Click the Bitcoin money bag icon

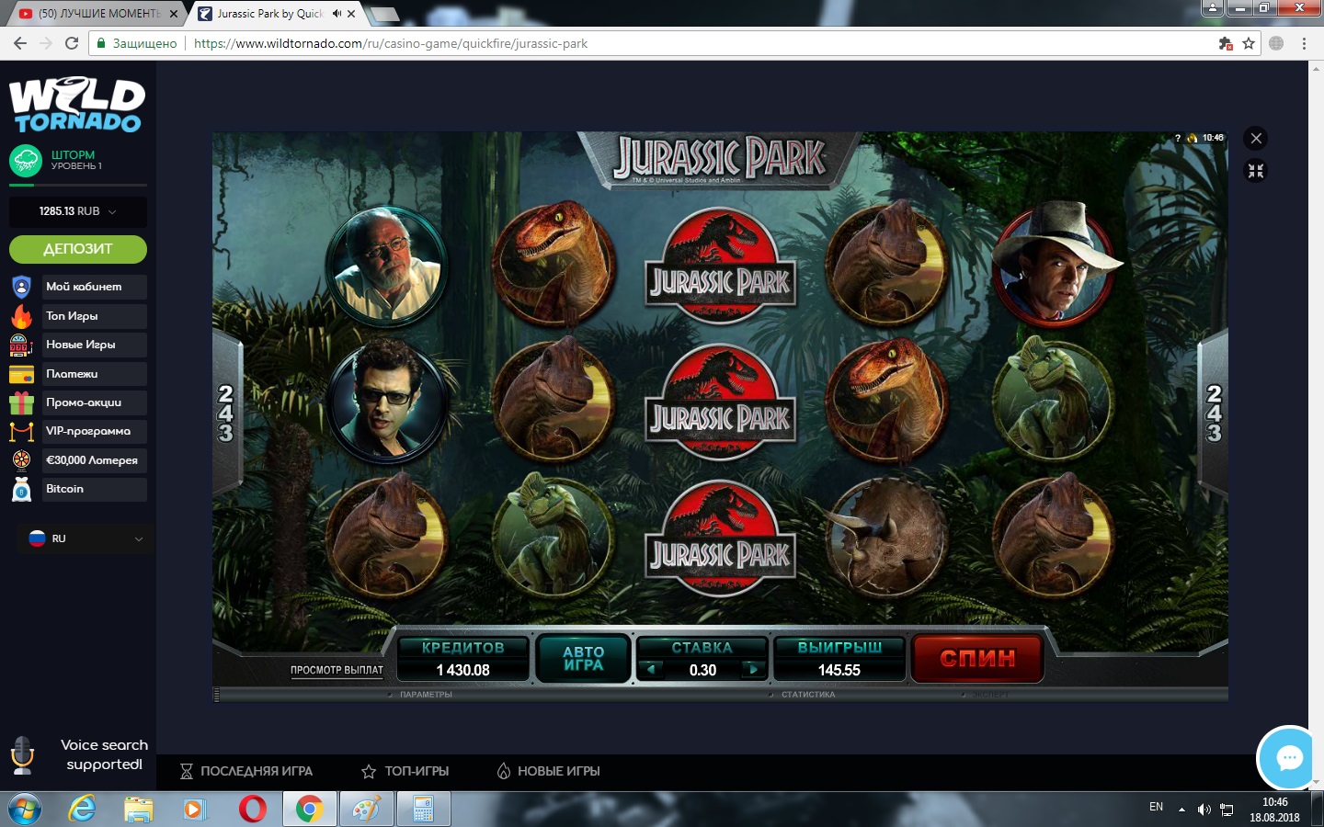click(21, 489)
